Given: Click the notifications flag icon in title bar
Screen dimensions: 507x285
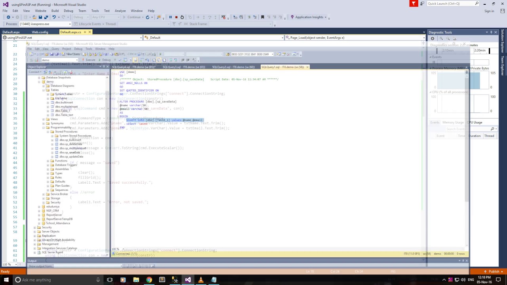Looking at the screenshot, I should 414,4.
